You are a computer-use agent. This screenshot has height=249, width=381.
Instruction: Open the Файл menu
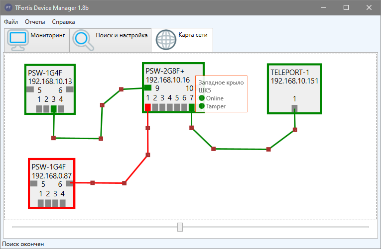pyautogui.click(x=11, y=22)
